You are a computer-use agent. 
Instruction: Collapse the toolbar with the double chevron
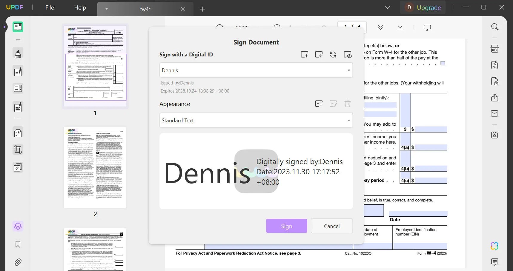pos(380,27)
